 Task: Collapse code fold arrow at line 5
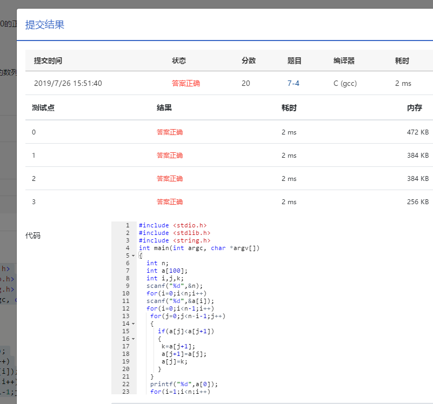(134, 256)
